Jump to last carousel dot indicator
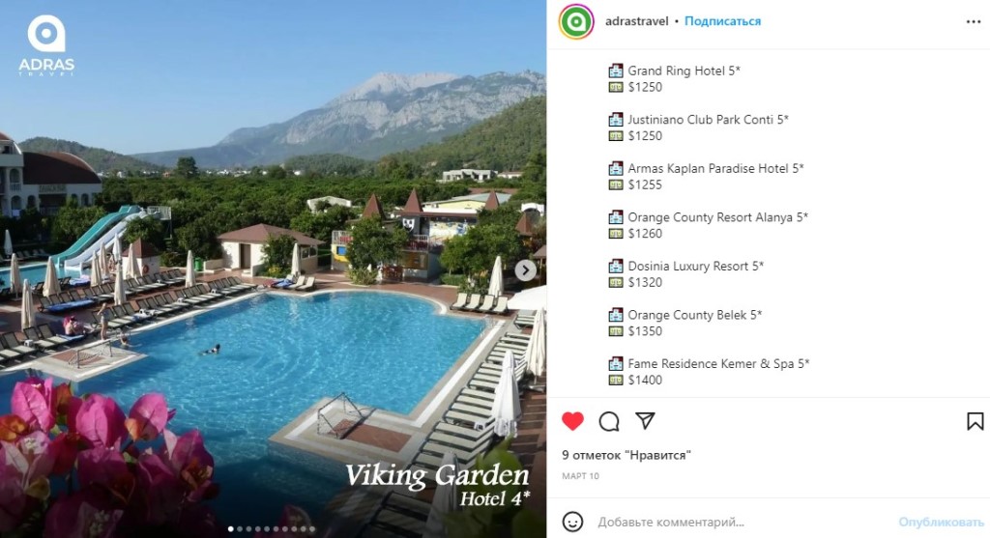Viewport: 990px width, 538px height. tap(312, 529)
